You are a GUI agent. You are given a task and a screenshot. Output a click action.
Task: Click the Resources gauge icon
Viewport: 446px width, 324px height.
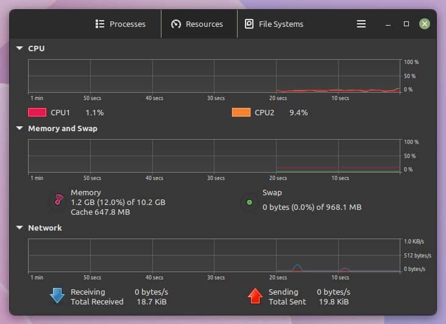coord(176,24)
